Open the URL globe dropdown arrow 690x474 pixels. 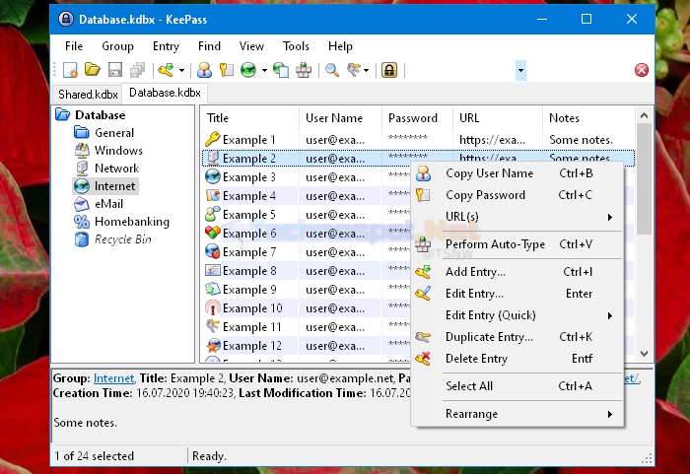click(x=264, y=70)
